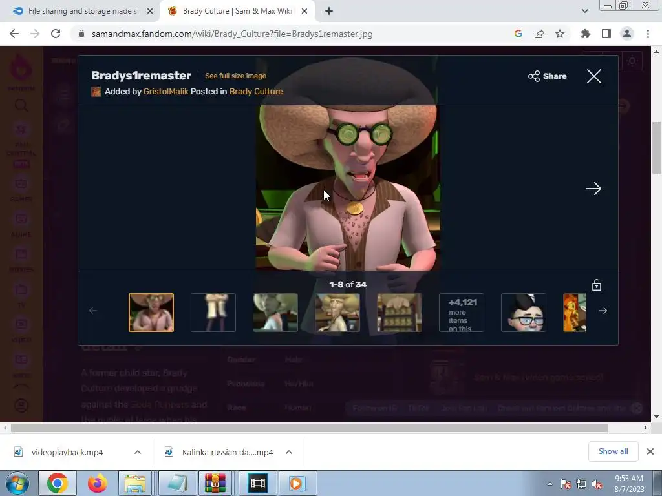Click the site lock icon in address bar
662x496 pixels.
81,34
